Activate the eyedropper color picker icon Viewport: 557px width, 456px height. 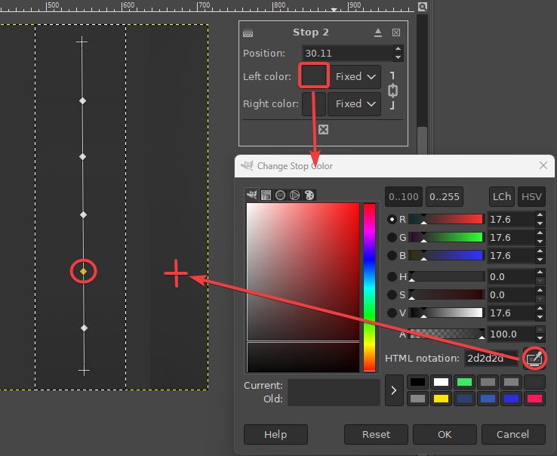534,359
